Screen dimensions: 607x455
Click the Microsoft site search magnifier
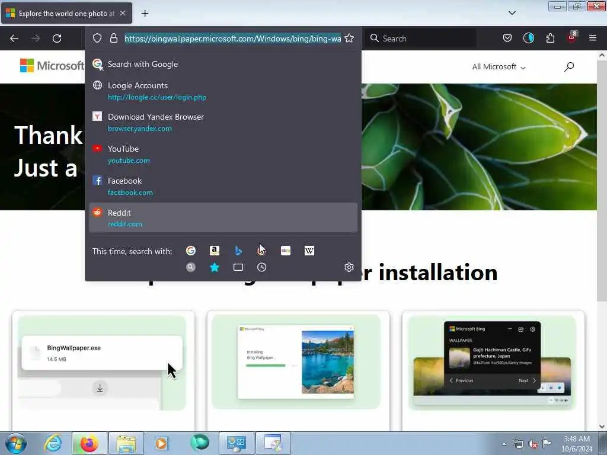(x=569, y=66)
